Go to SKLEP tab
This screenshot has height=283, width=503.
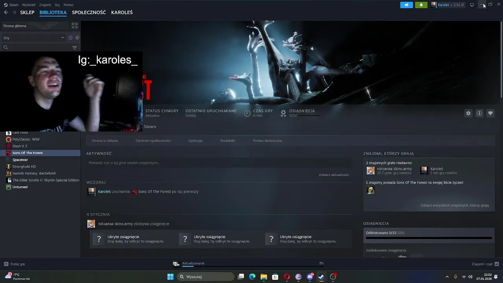click(x=27, y=13)
